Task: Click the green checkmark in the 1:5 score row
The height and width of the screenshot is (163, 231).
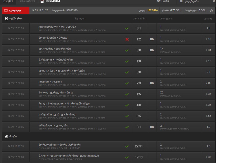Action: (x=127, y=94)
